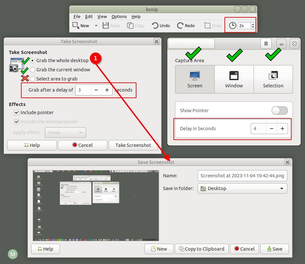Click Cancel in Save Screenshot dialog
305x264 pixels.
tap(244, 249)
